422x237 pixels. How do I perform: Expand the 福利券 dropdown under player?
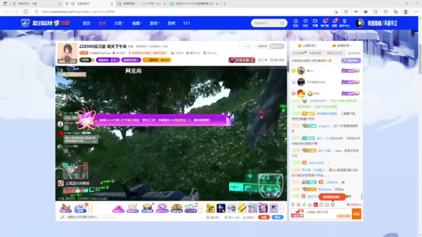[x=213, y=218]
